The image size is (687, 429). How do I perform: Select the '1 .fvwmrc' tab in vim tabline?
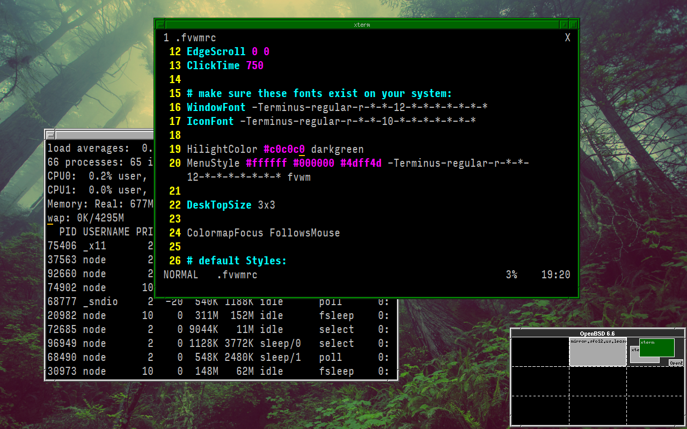coord(190,38)
